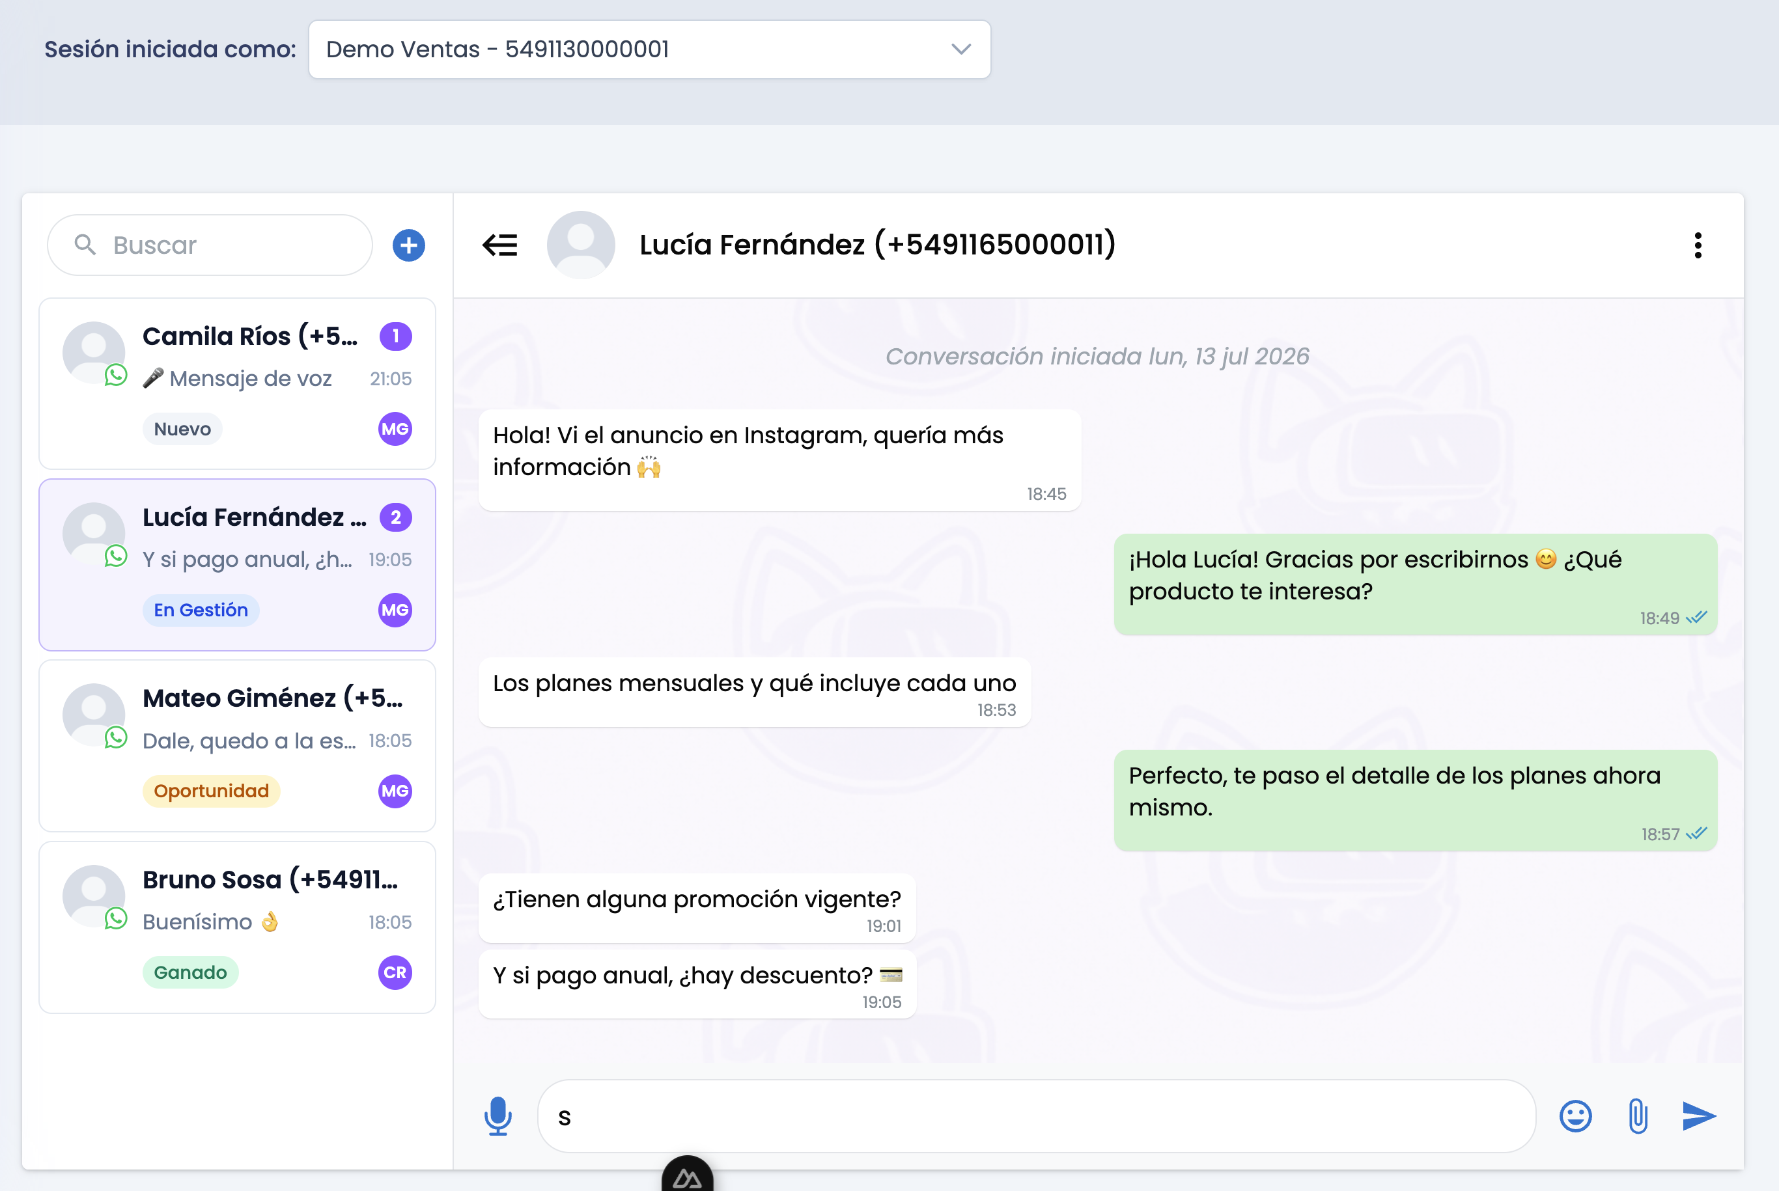Click the MG assignee badge on Mateo Giménez's card

point(395,791)
